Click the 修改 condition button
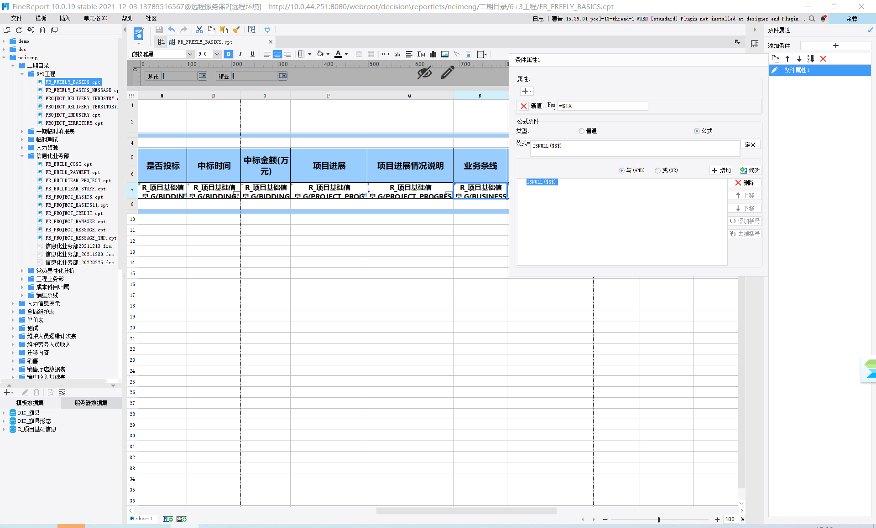The image size is (876, 528). point(750,170)
